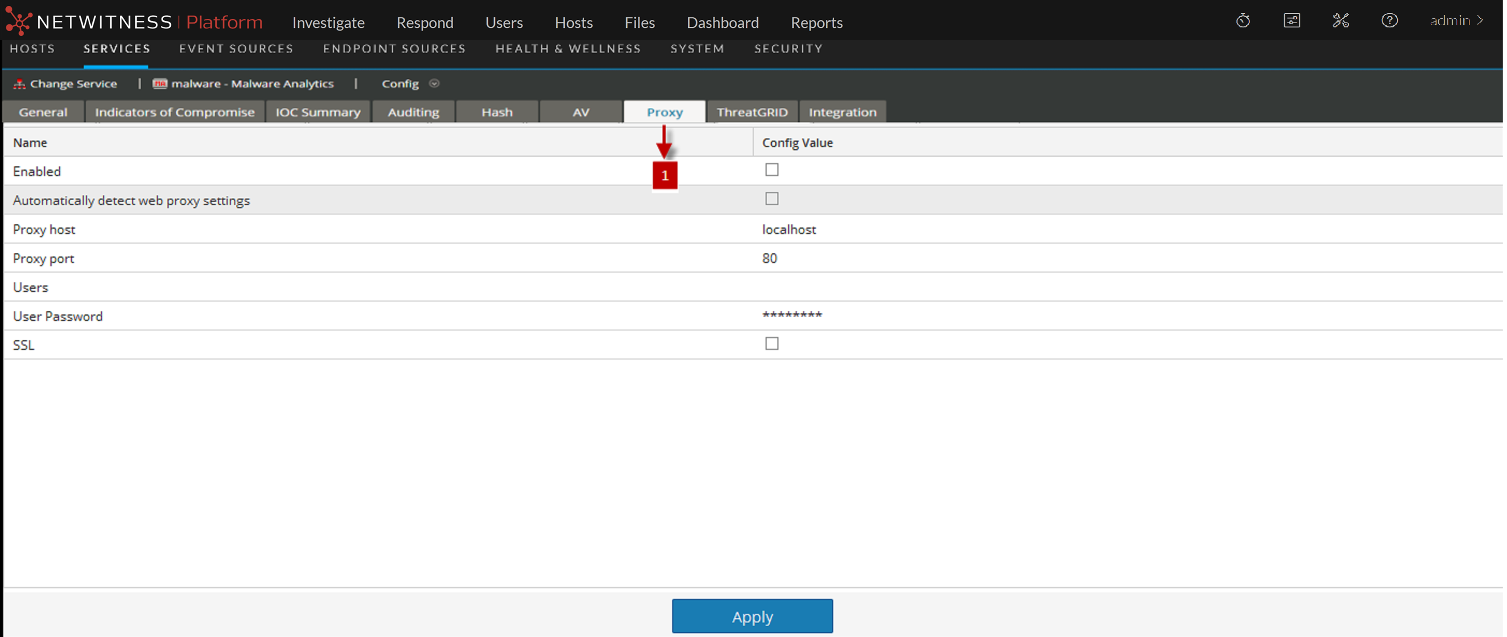Click the malware service icon

(x=159, y=84)
